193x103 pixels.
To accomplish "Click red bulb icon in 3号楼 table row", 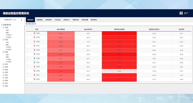I will 34,42.
